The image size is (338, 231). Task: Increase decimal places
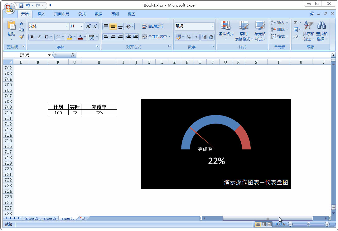[204, 37]
